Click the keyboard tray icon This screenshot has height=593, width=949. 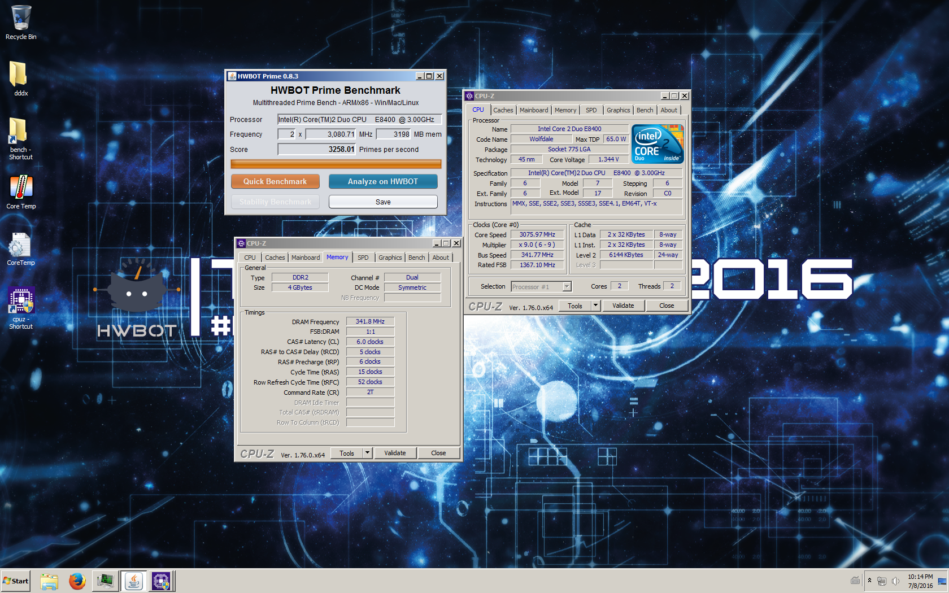pos(855,581)
